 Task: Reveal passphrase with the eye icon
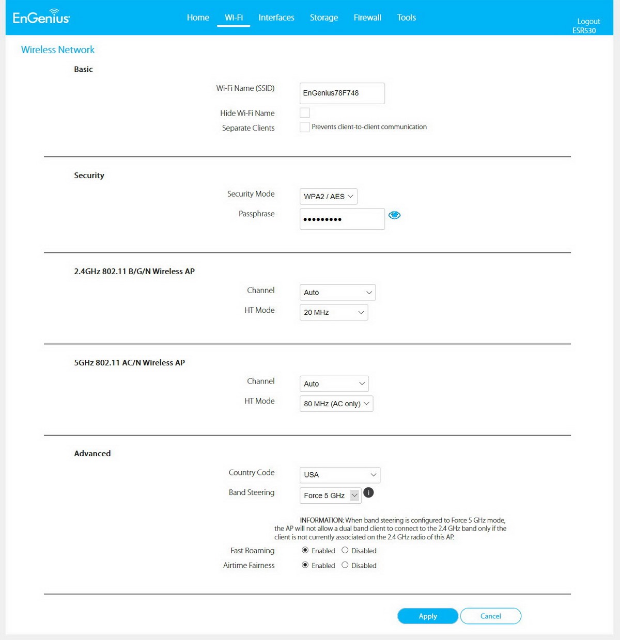pyautogui.click(x=394, y=215)
